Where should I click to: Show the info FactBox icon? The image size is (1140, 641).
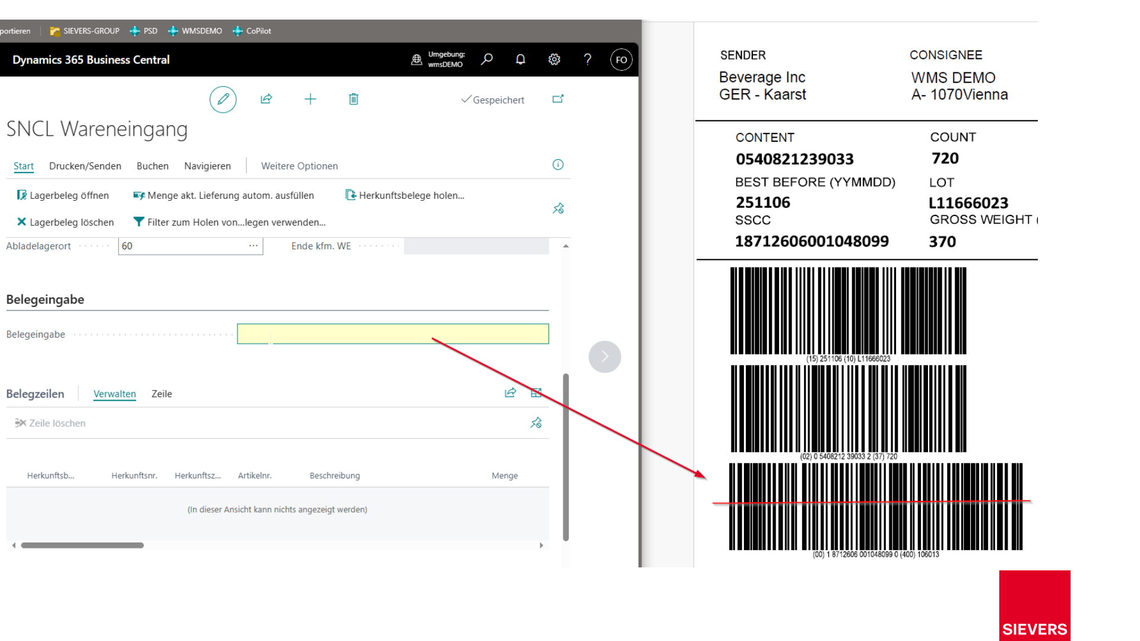(558, 164)
